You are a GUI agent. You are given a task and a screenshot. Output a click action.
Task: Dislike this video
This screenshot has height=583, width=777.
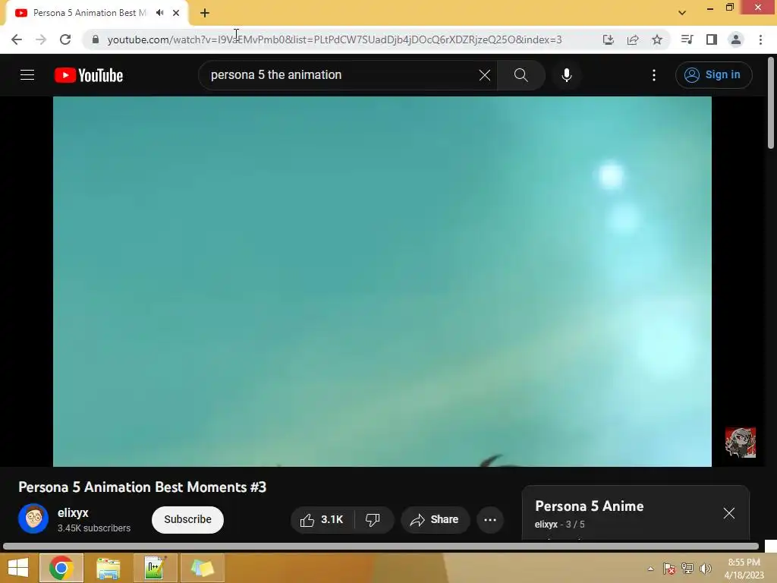[373, 519]
